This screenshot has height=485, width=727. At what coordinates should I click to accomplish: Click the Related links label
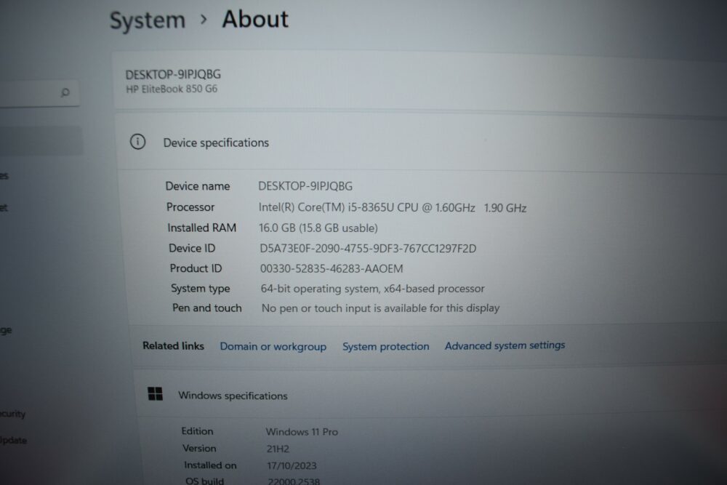coord(173,346)
